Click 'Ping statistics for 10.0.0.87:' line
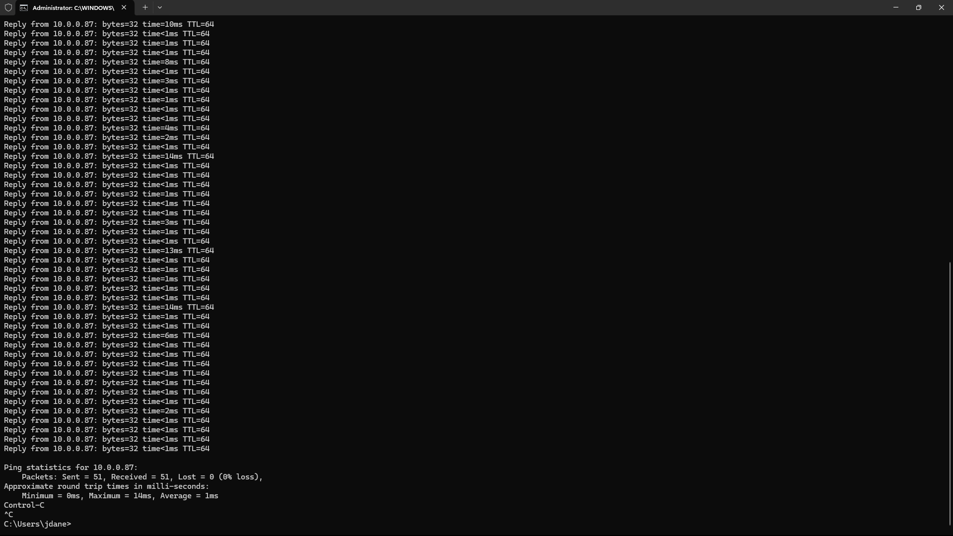 click(x=71, y=468)
